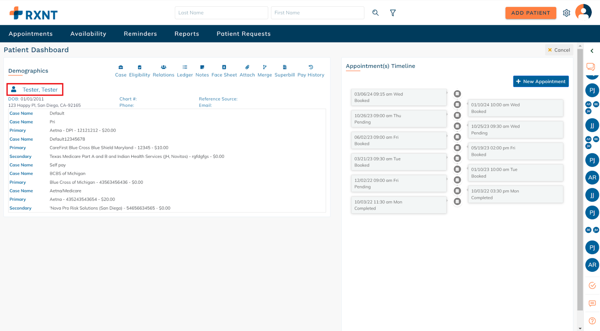Open the help question mark icon

point(592,321)
